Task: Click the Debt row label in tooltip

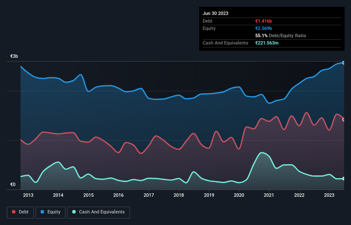Action: pyautogui.click(x=207, y=21)
